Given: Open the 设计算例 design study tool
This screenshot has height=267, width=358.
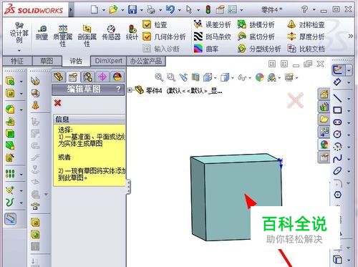Looking at the screenshot, I should click(19, 36).
